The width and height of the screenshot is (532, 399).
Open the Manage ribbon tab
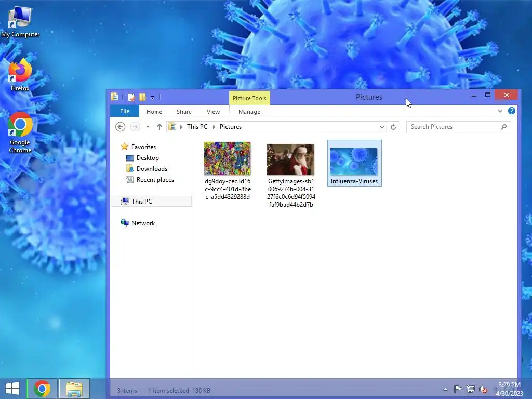(249, 112)
